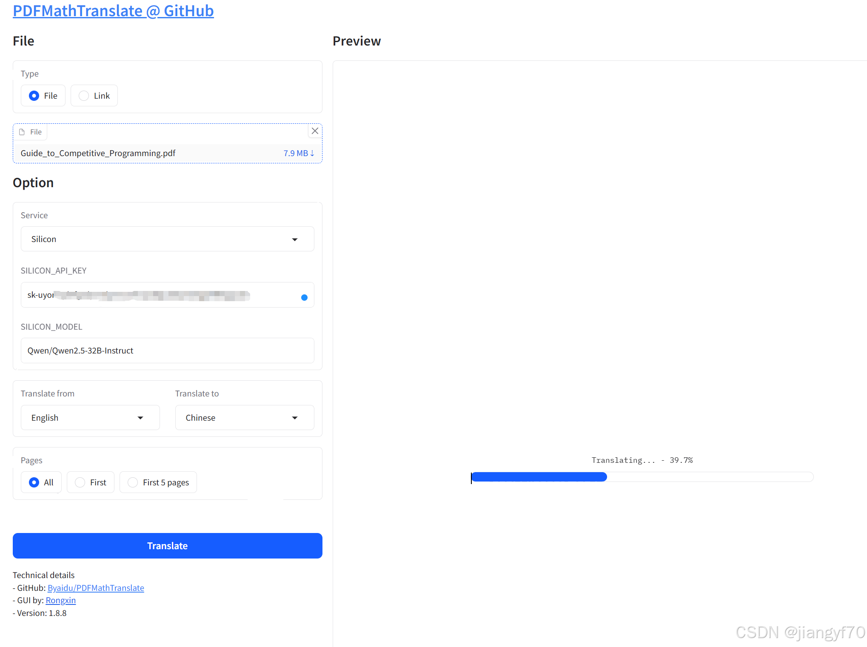Choose All pages option
867x647 pixels.
point(34,482)
